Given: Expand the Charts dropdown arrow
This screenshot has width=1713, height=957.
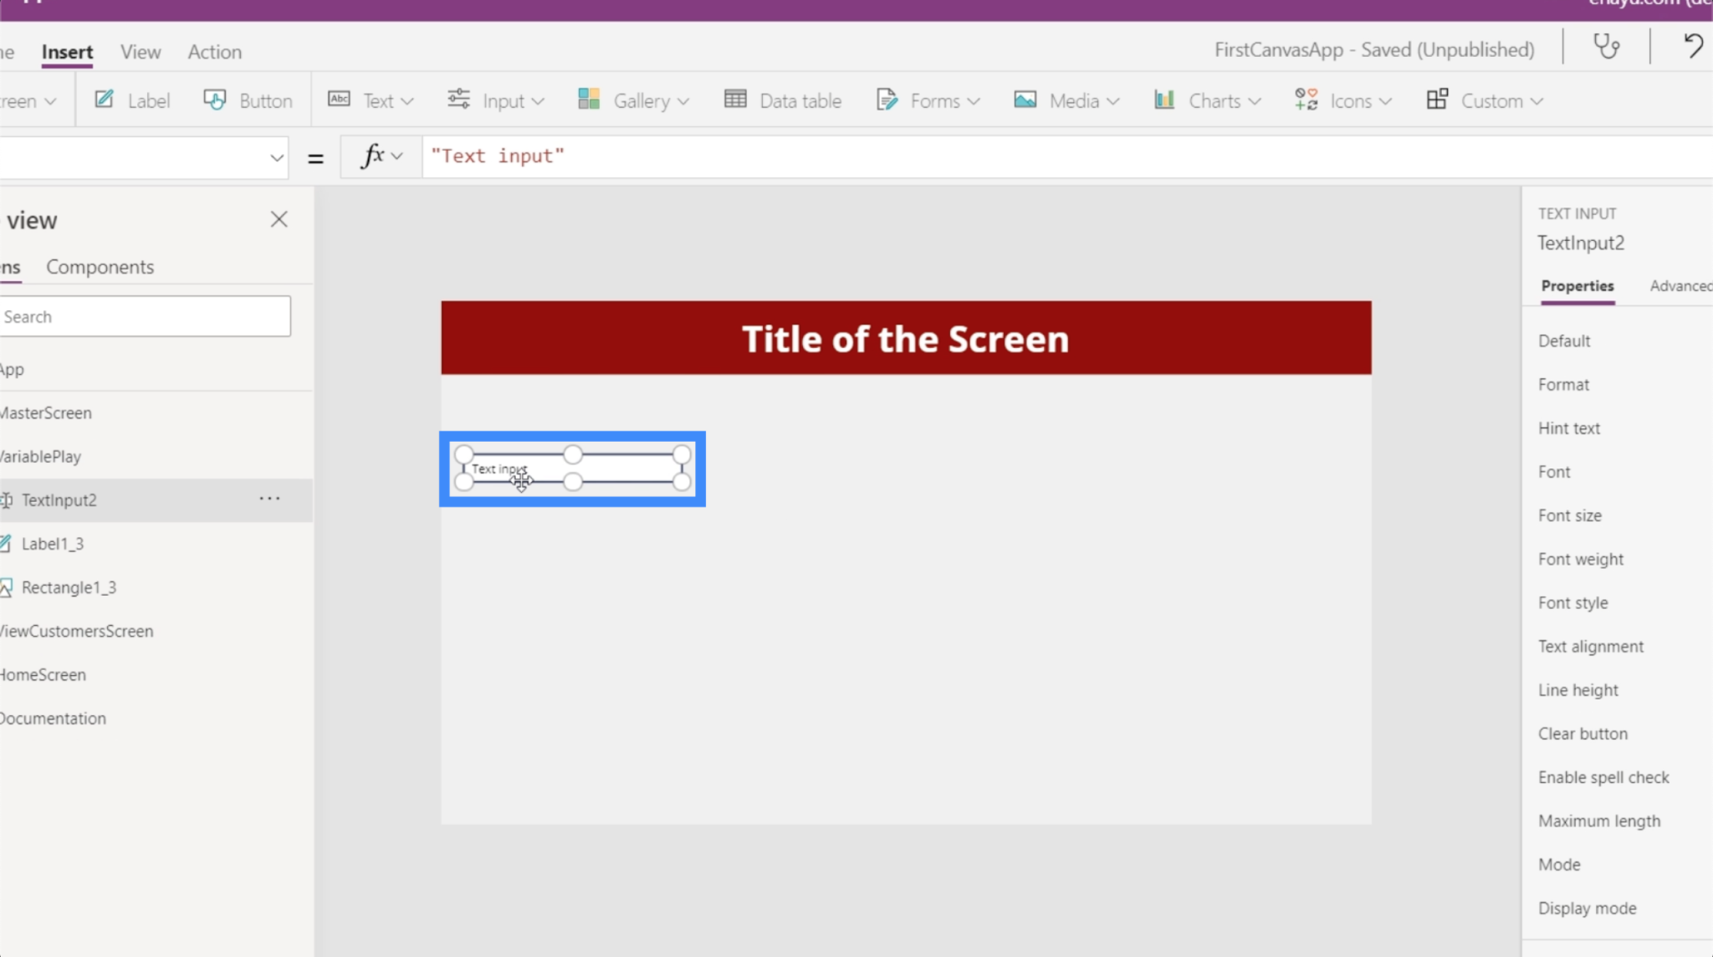Looking at the screenshot, I should tap(1254, 101).
